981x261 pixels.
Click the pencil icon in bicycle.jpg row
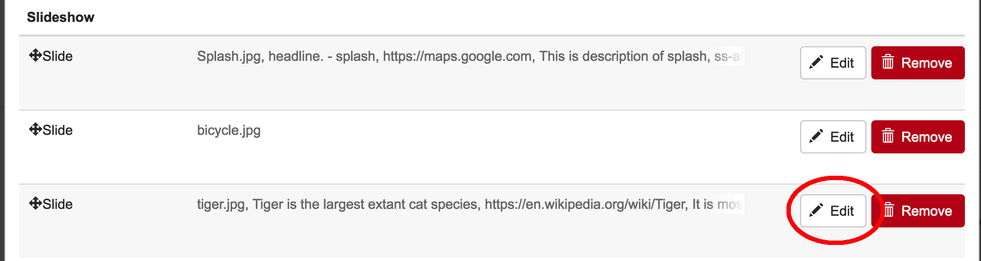pos(816,136)
